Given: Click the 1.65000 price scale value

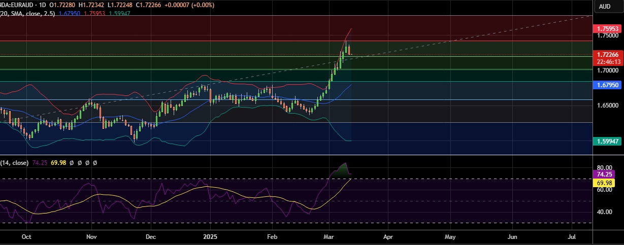Looking at the screenshot, I should [609, 106].
